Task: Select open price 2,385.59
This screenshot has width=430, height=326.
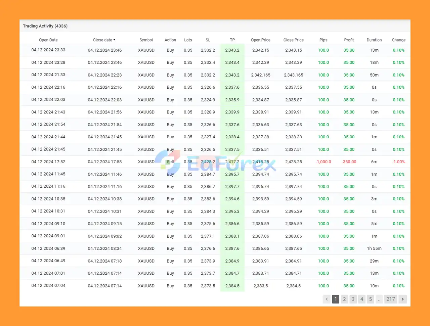Action: (x=261, y=224)
